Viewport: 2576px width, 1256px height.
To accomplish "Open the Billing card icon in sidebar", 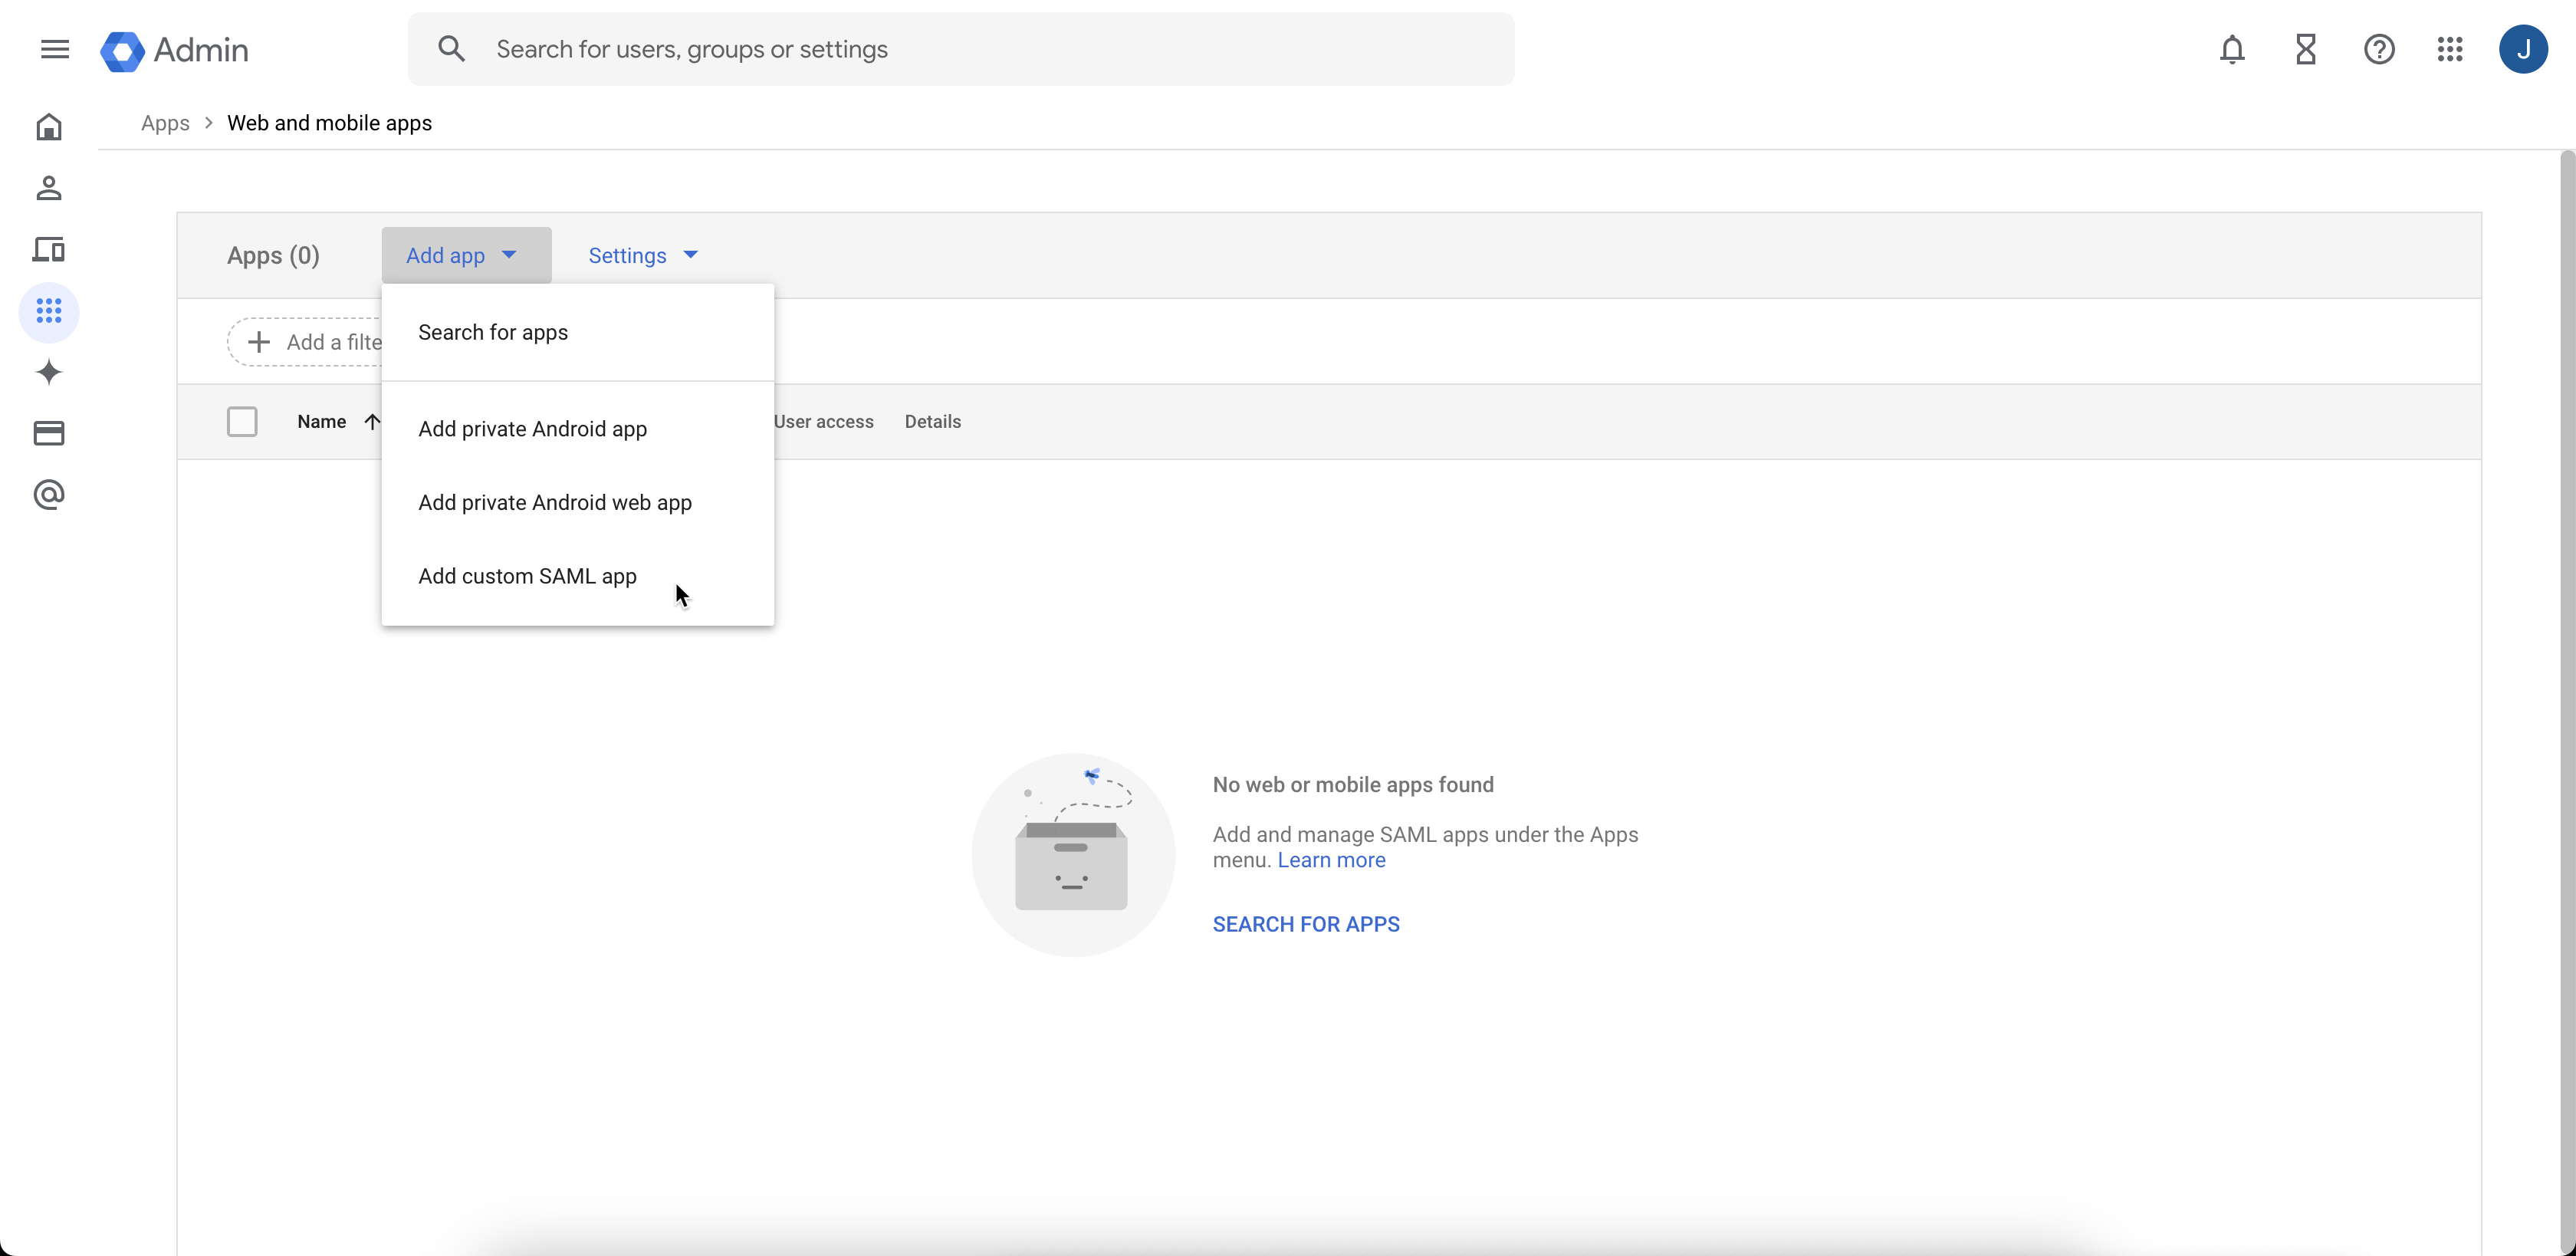I will [48, 433].
